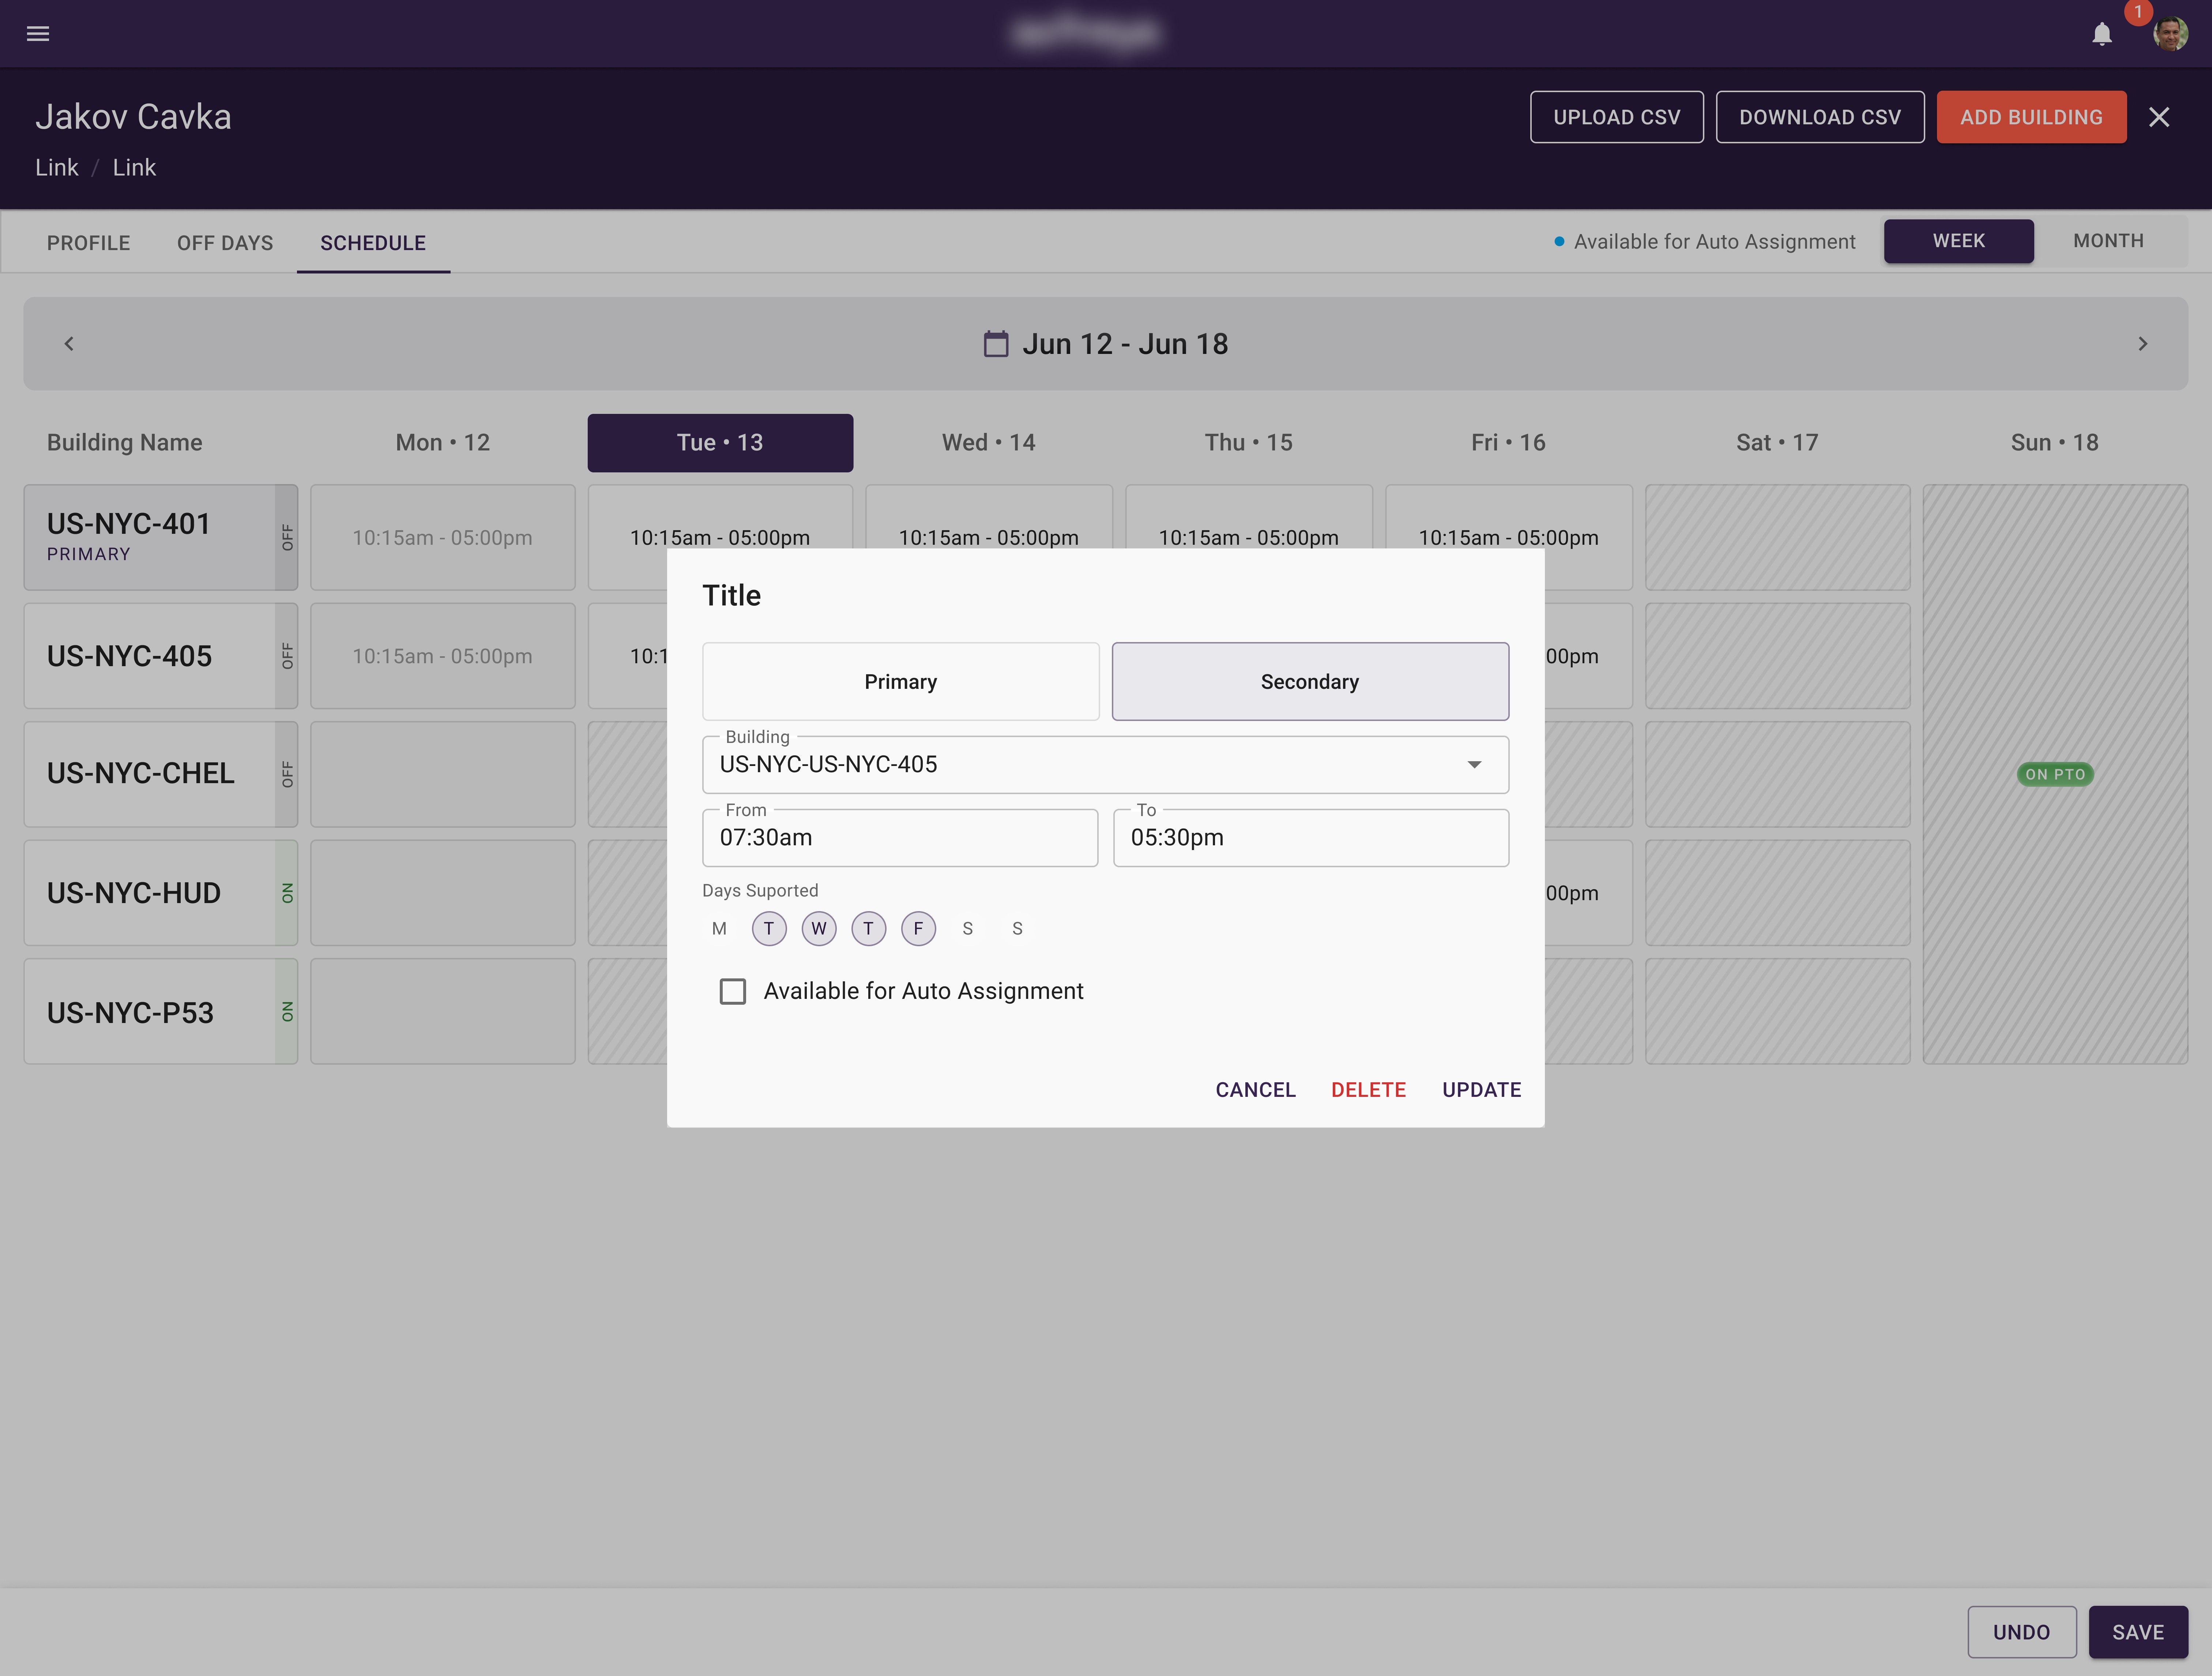Open the calendar date picker icon
Image resolution: width=2212 pixels, height=1676 pixels.
[995, 344]
